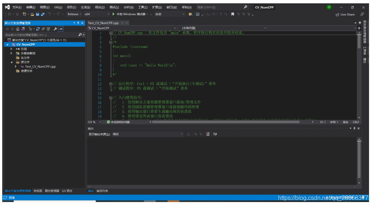Click Solution Explorer home icon

click(x=17, y=29)
